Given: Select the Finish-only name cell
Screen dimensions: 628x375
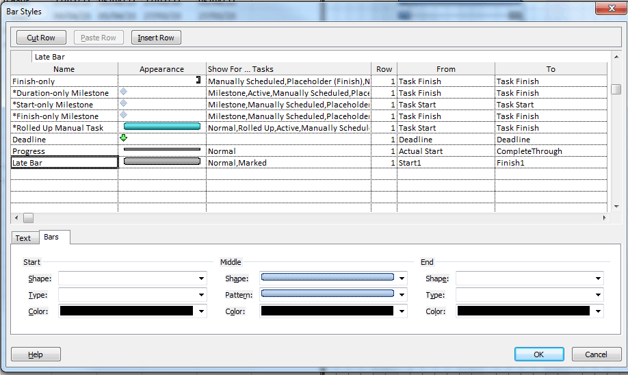Looking at the screenshot, I should coord(64,81).
